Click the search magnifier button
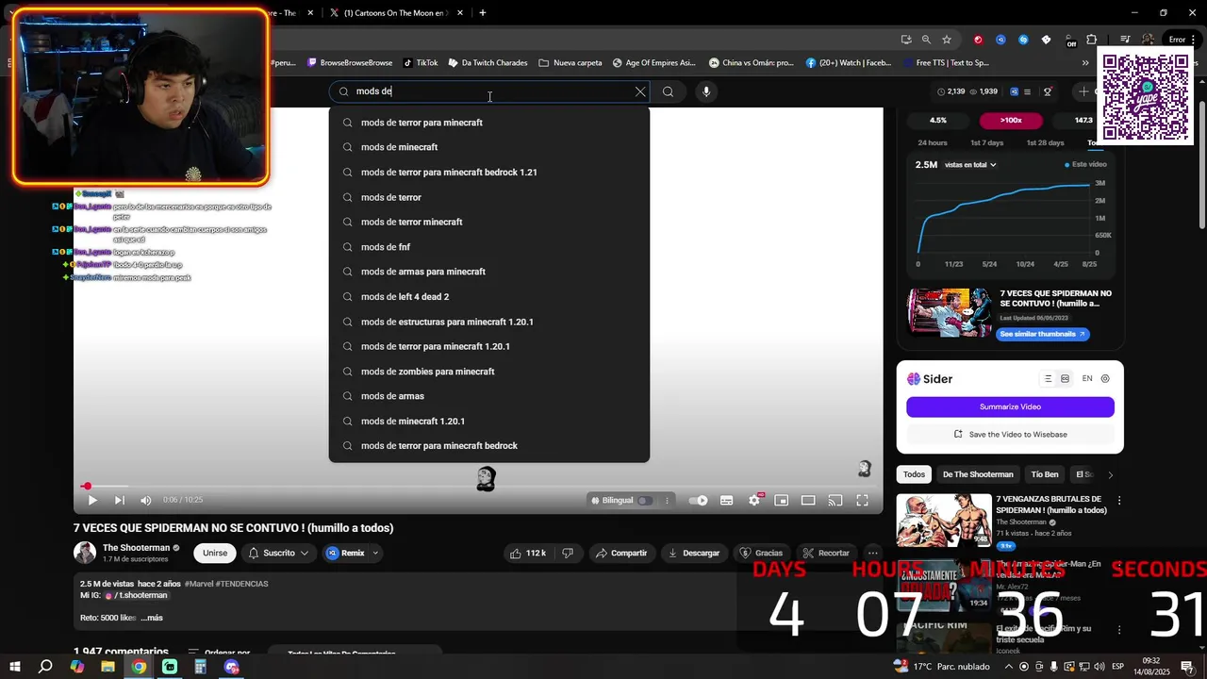 [x=668, y=91]
